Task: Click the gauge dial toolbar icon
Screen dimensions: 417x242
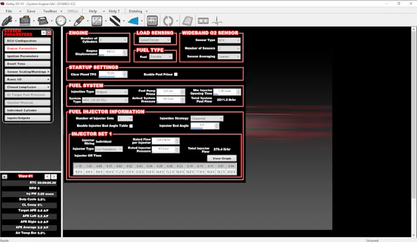Action: pos(61,21)
